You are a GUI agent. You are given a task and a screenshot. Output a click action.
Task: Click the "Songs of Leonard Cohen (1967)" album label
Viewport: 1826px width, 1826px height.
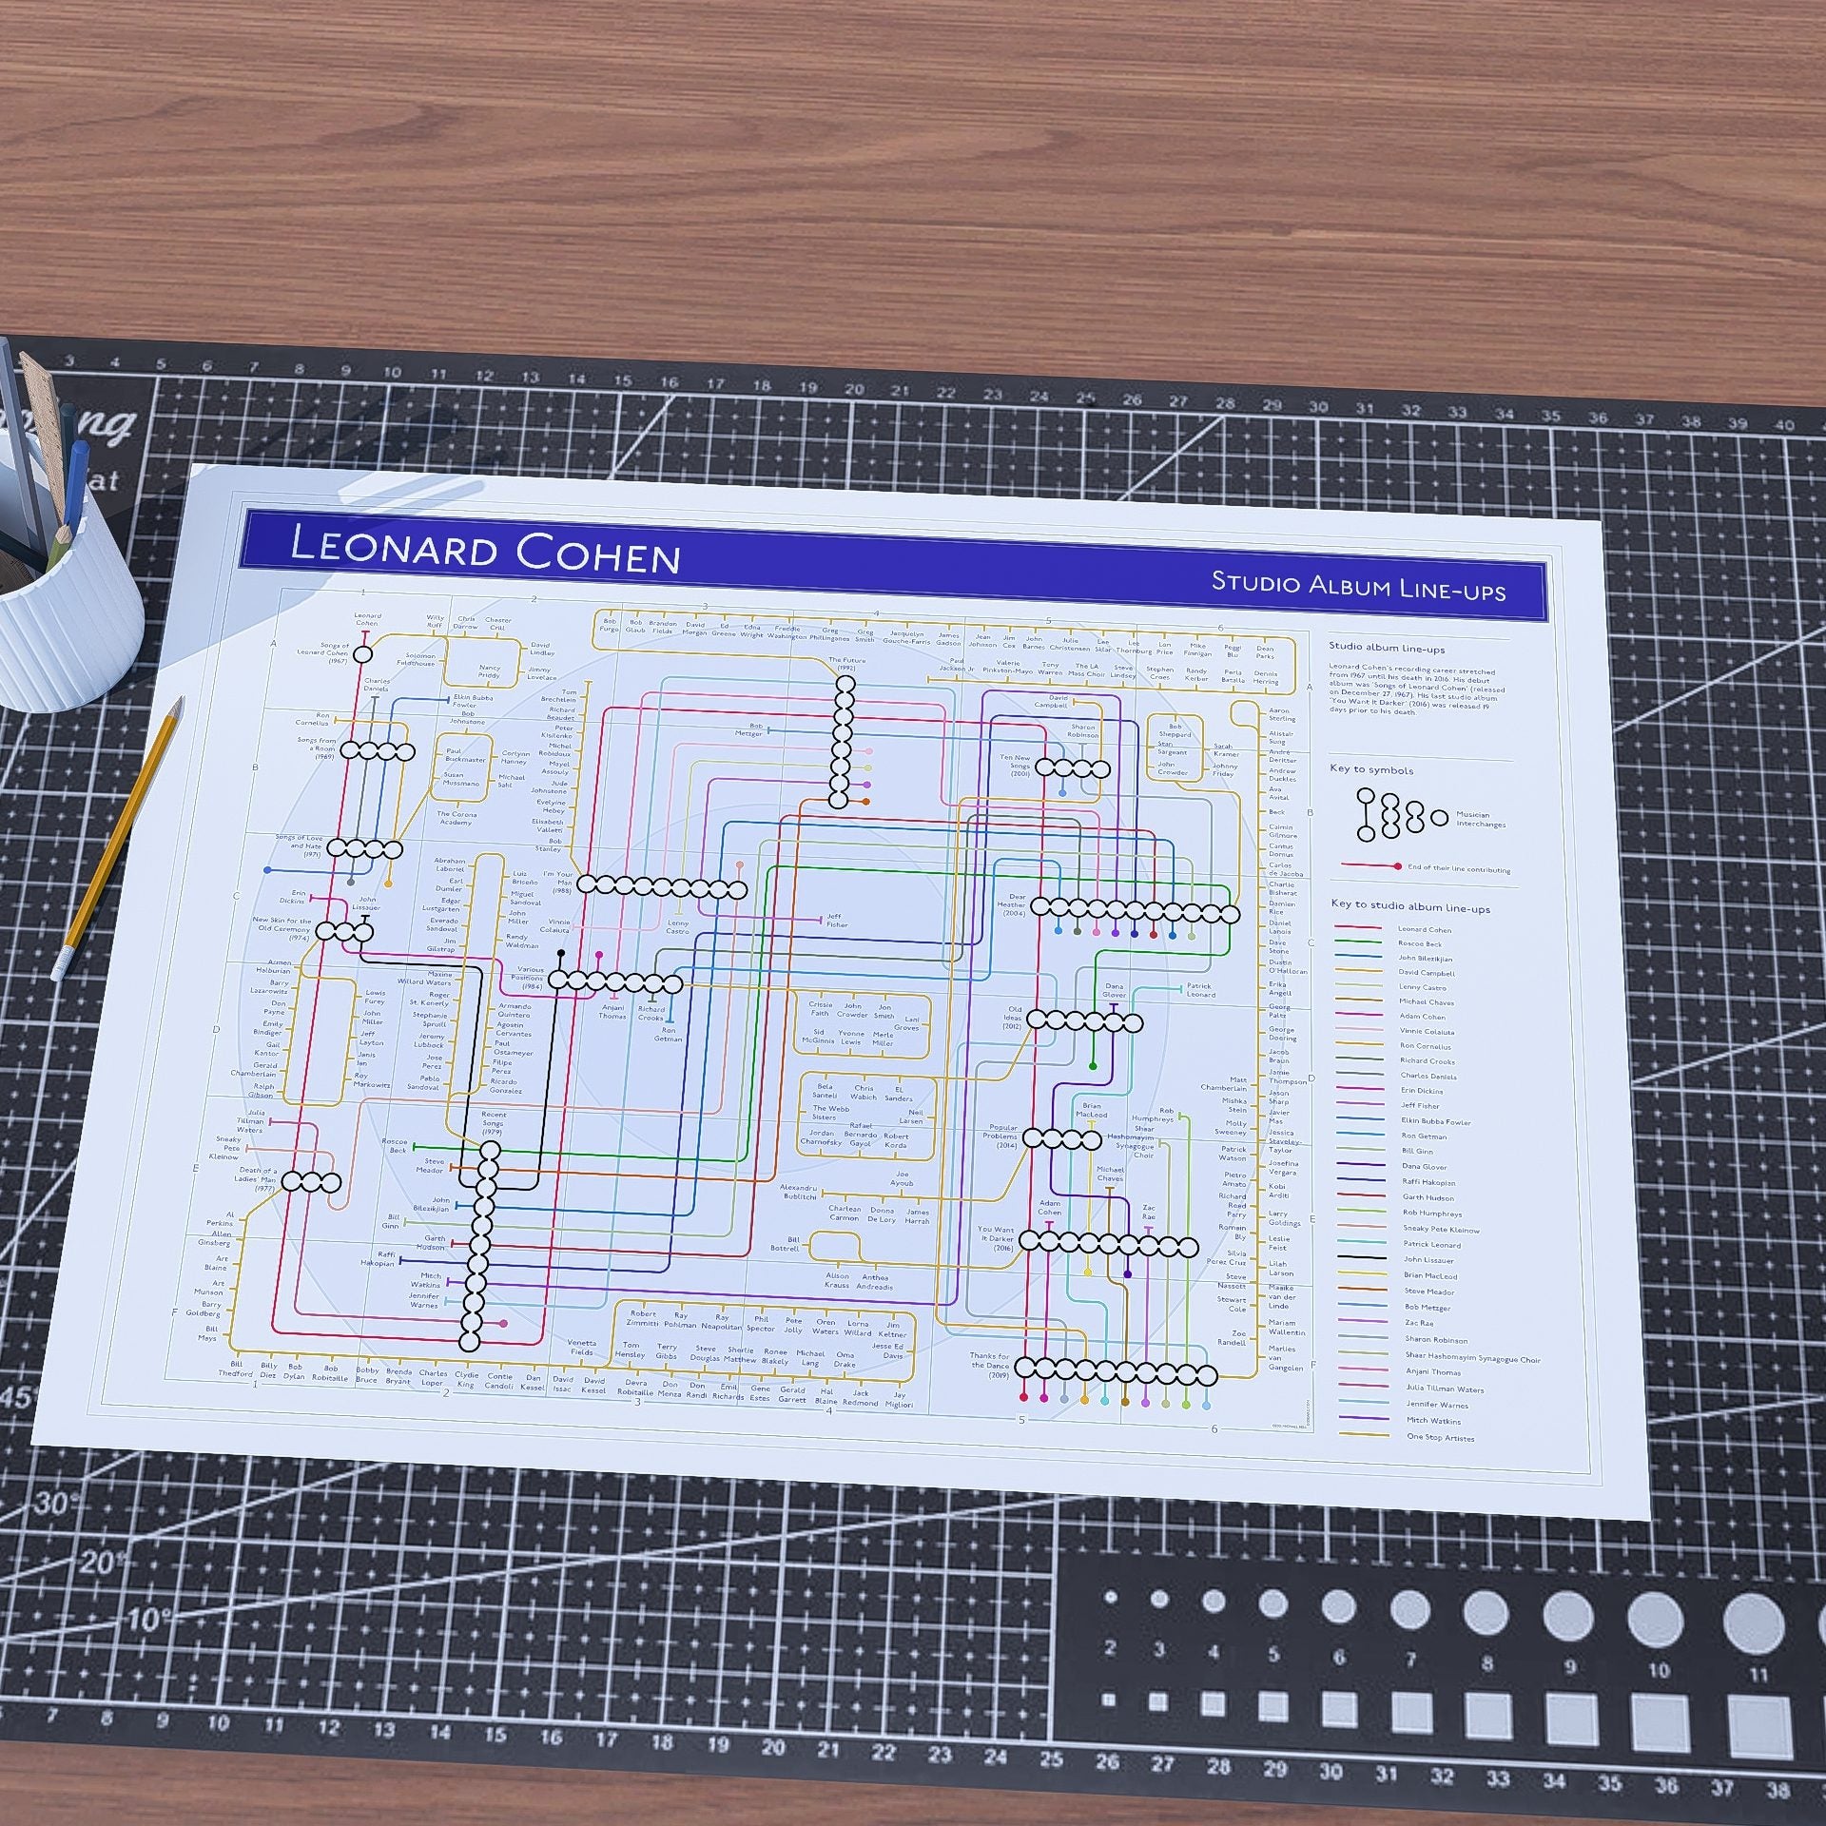pos(325,652)
